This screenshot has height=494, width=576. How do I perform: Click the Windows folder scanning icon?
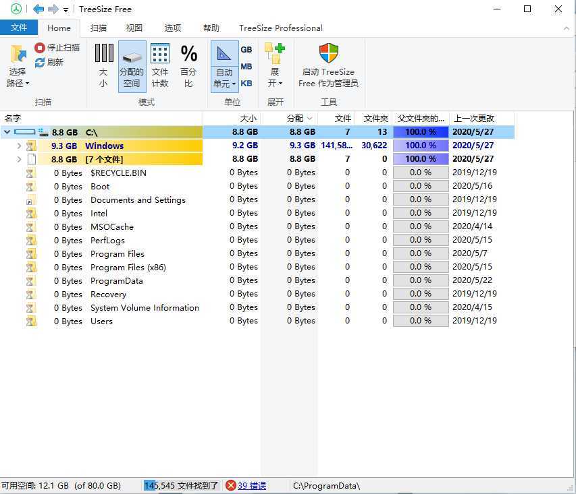coord(31,146)
